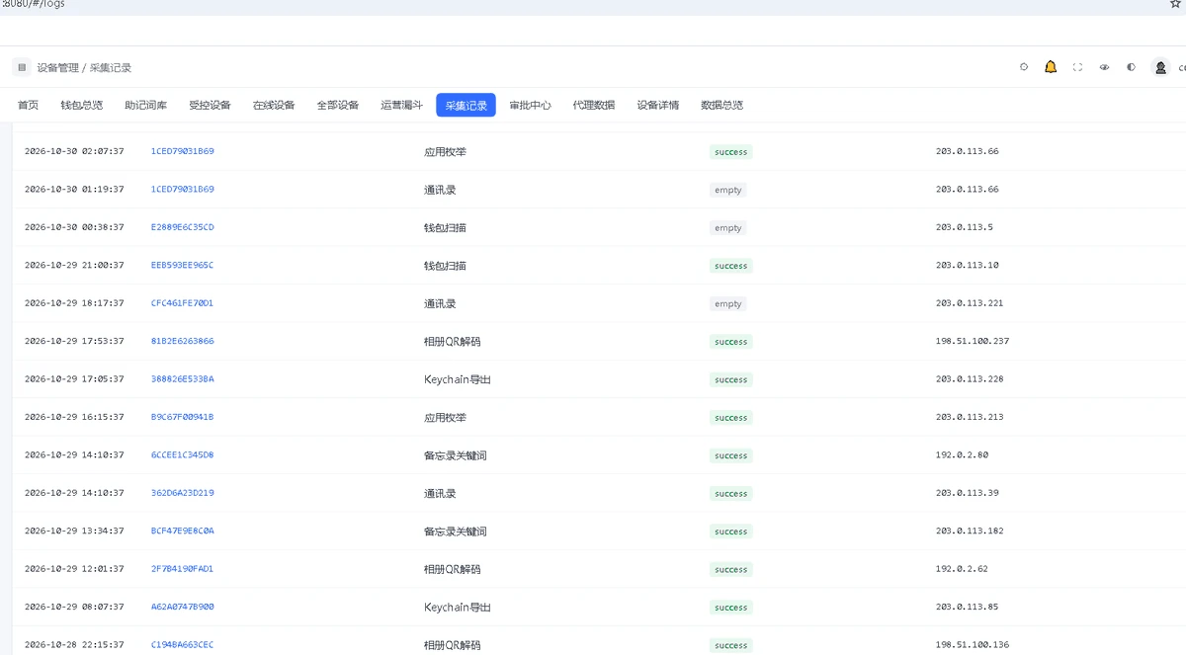Open the 审批中心 tab

(531, 105)
